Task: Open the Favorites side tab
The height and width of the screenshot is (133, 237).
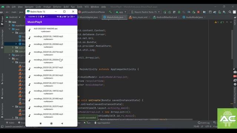Action: (x=2, y=93)
